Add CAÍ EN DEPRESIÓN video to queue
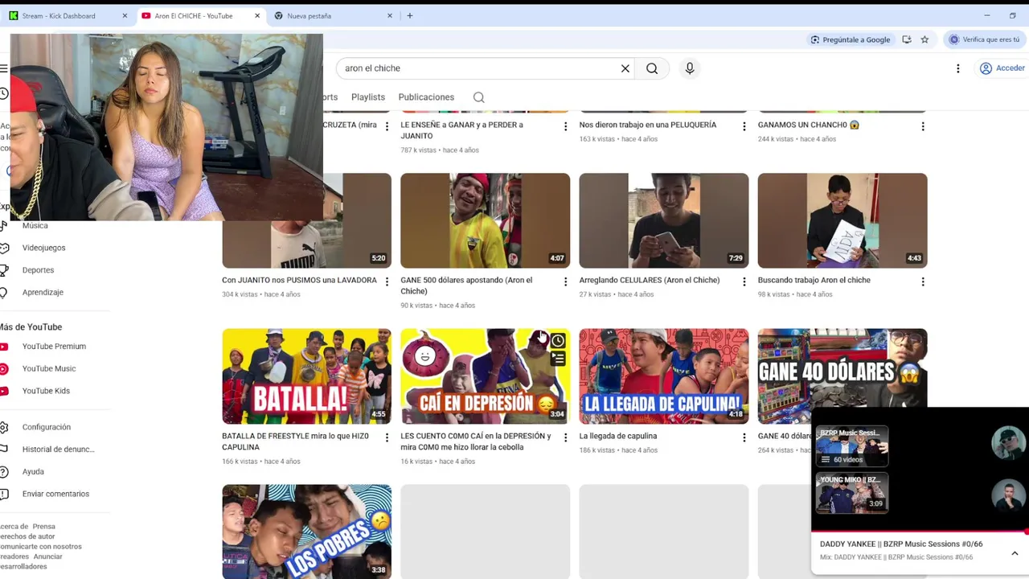The width and height of the screenshot is (1029, 579). (x=558, y=359)
